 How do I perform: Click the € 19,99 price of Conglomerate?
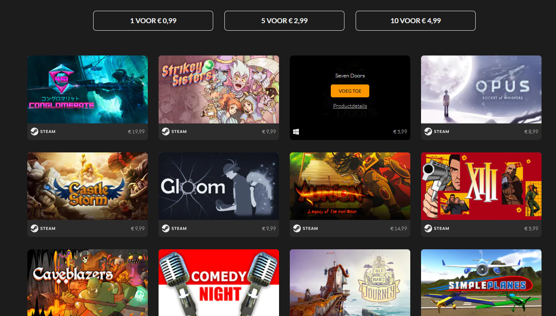tap(136, 132)
